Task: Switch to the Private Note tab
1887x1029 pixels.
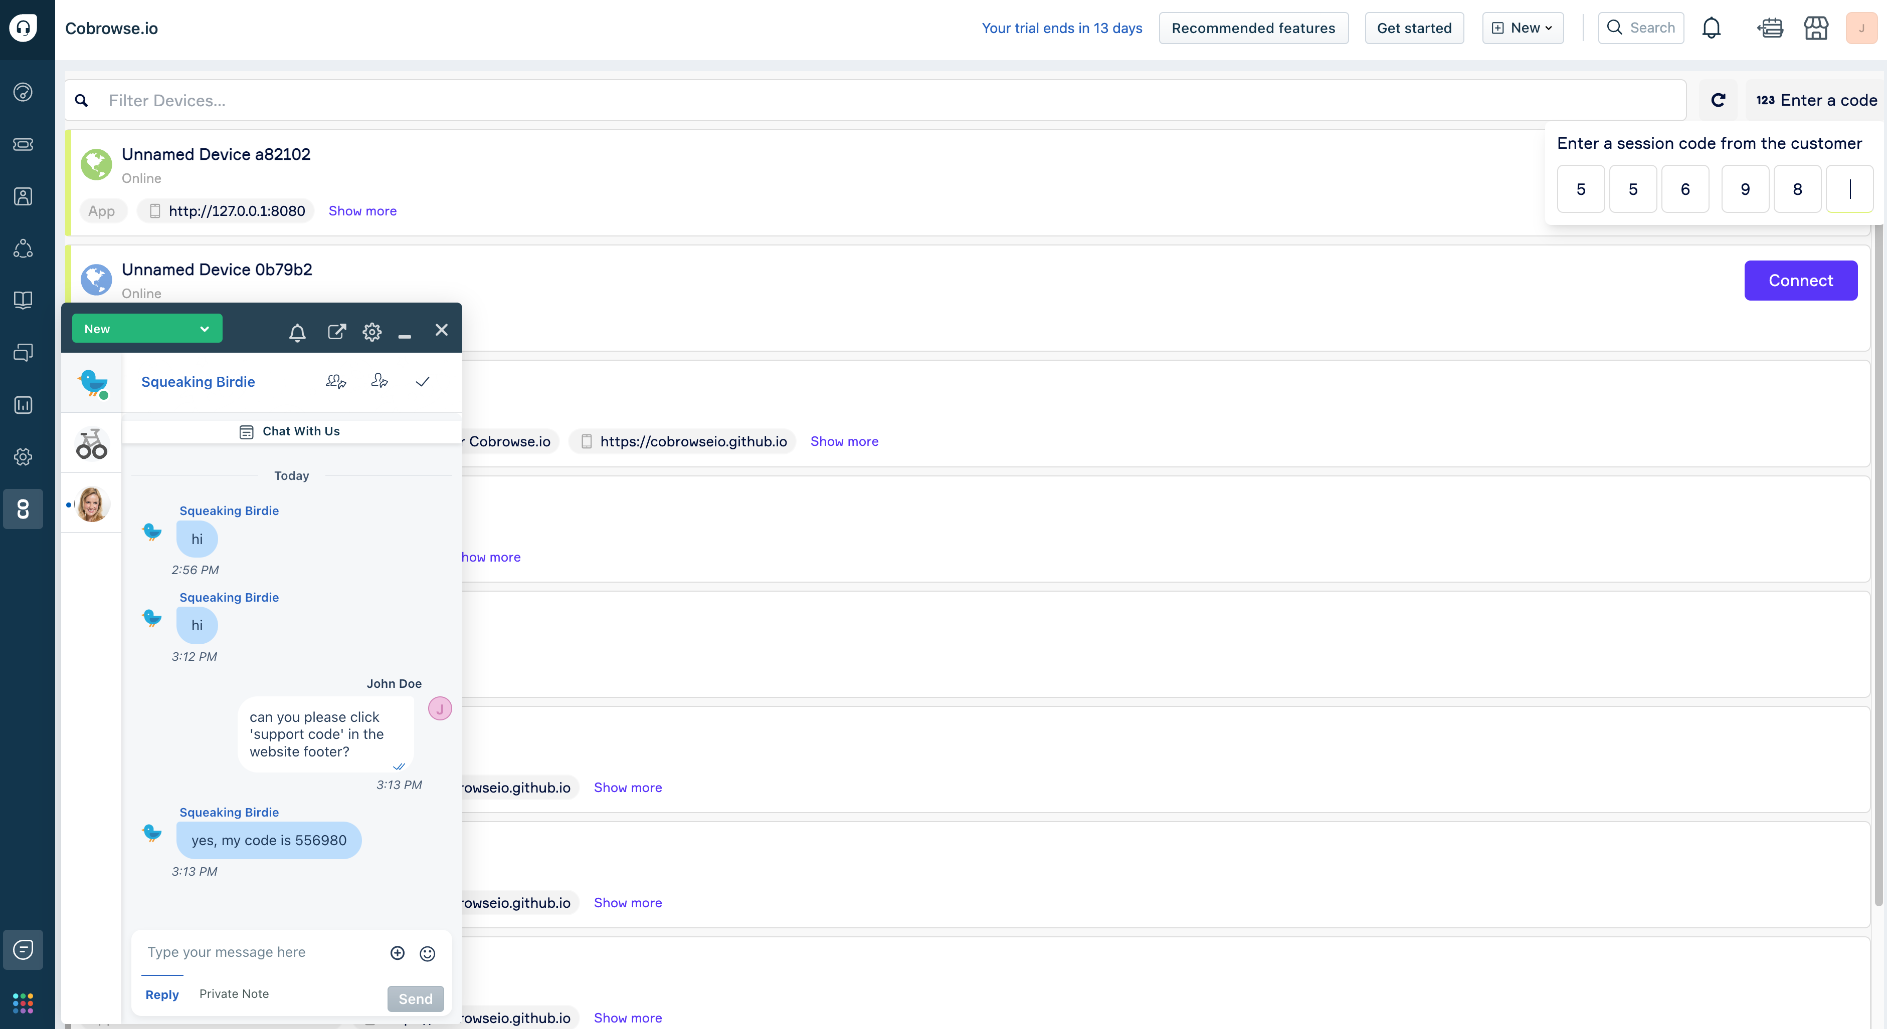Action: (234, 993)
